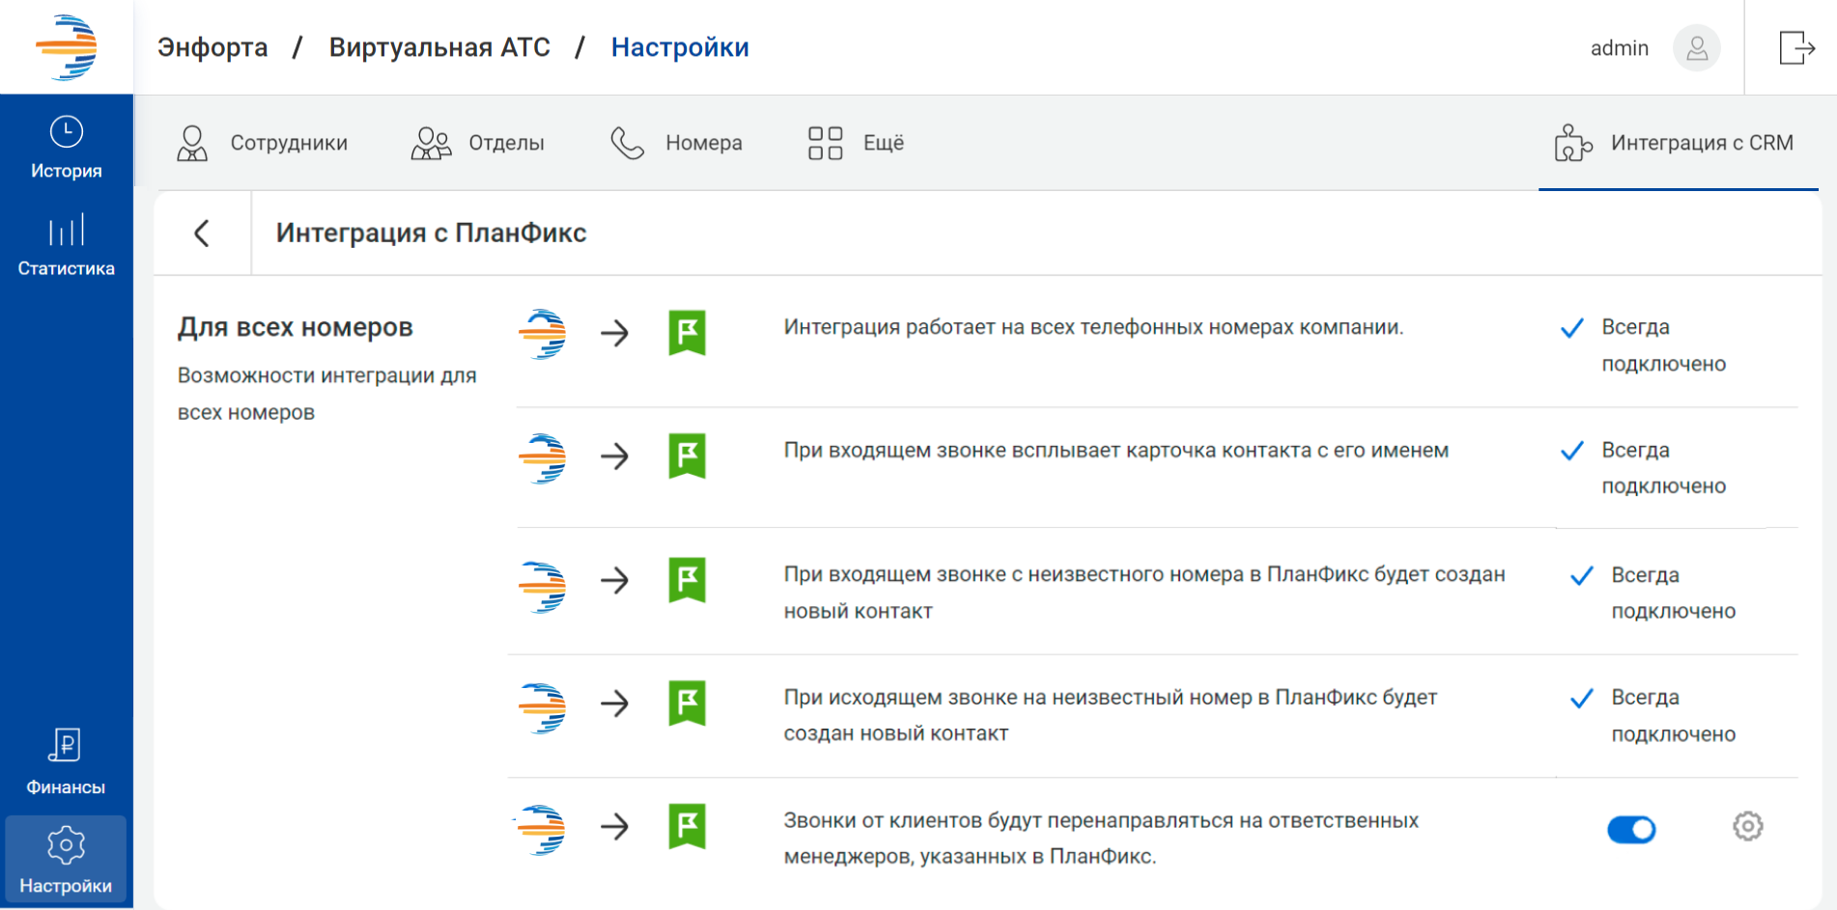
Task: Click the Виртуальная АТС breadcrumb link
Action: 439,47
